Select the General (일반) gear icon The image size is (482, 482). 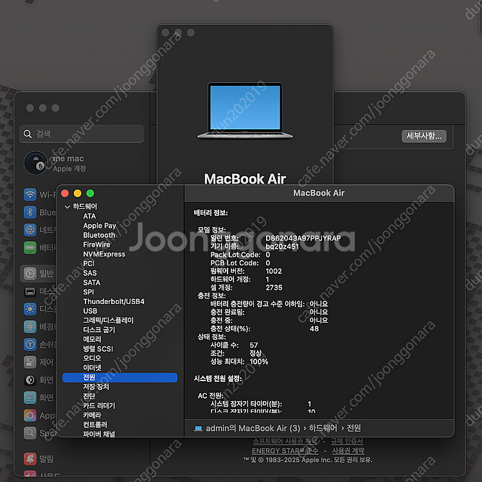click(x=30, y=273)
